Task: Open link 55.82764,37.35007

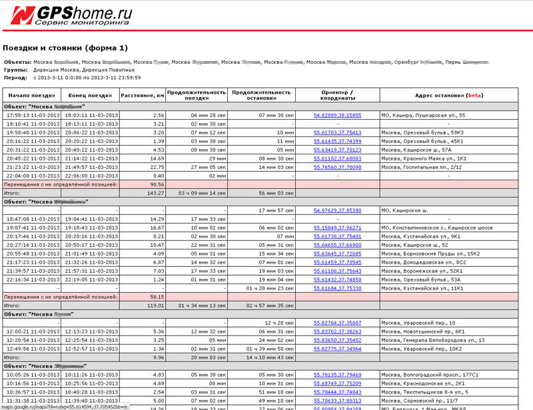Action: click(x=337, y=323)
